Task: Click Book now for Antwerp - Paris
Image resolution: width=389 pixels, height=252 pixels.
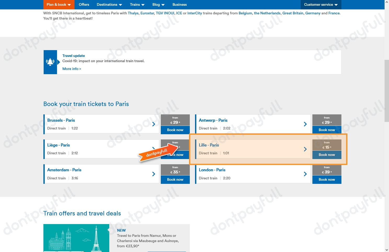Action: 327,130
